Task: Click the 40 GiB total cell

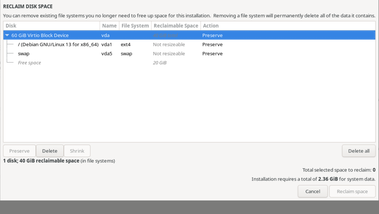Action: click(x=165, y=35)
